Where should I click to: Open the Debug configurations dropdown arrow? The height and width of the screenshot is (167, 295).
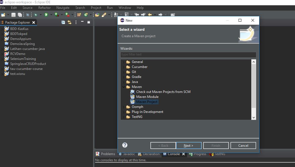pyautogui.click(x=40, y=15)
